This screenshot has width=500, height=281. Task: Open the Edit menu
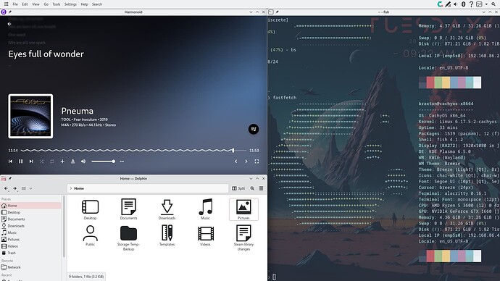25,4
